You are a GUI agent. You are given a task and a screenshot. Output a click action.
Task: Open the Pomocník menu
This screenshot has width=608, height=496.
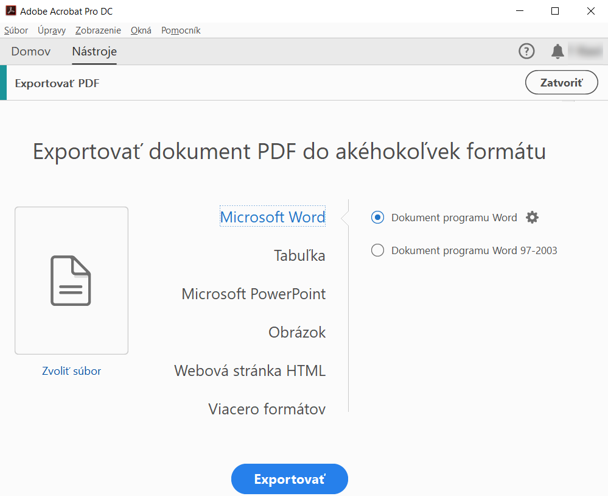[x=180, y=30]
